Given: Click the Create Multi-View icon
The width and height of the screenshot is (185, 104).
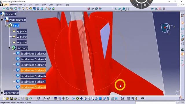Looking at the screenshot, I should click(x=100, y=99).
